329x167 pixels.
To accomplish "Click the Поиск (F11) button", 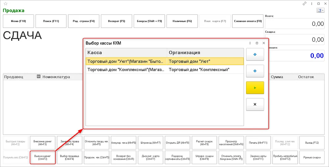I will [51, 21].
